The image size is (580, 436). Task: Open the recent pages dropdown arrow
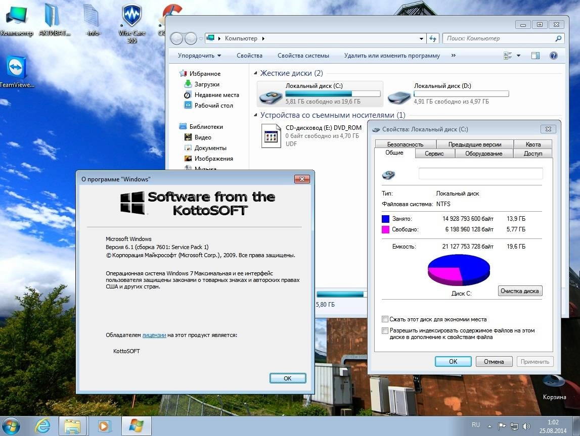[x=201, y=38]
